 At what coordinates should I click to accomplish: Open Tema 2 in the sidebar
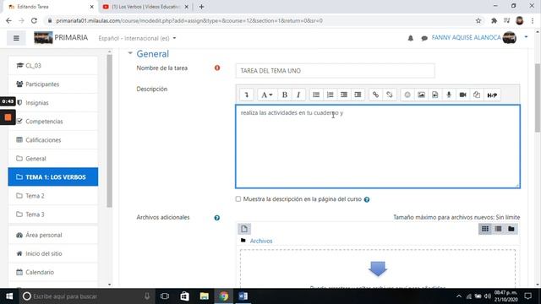pyautogui.click(x=53, y=196)
